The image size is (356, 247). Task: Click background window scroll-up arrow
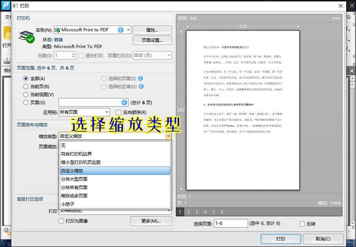point(352,79)
